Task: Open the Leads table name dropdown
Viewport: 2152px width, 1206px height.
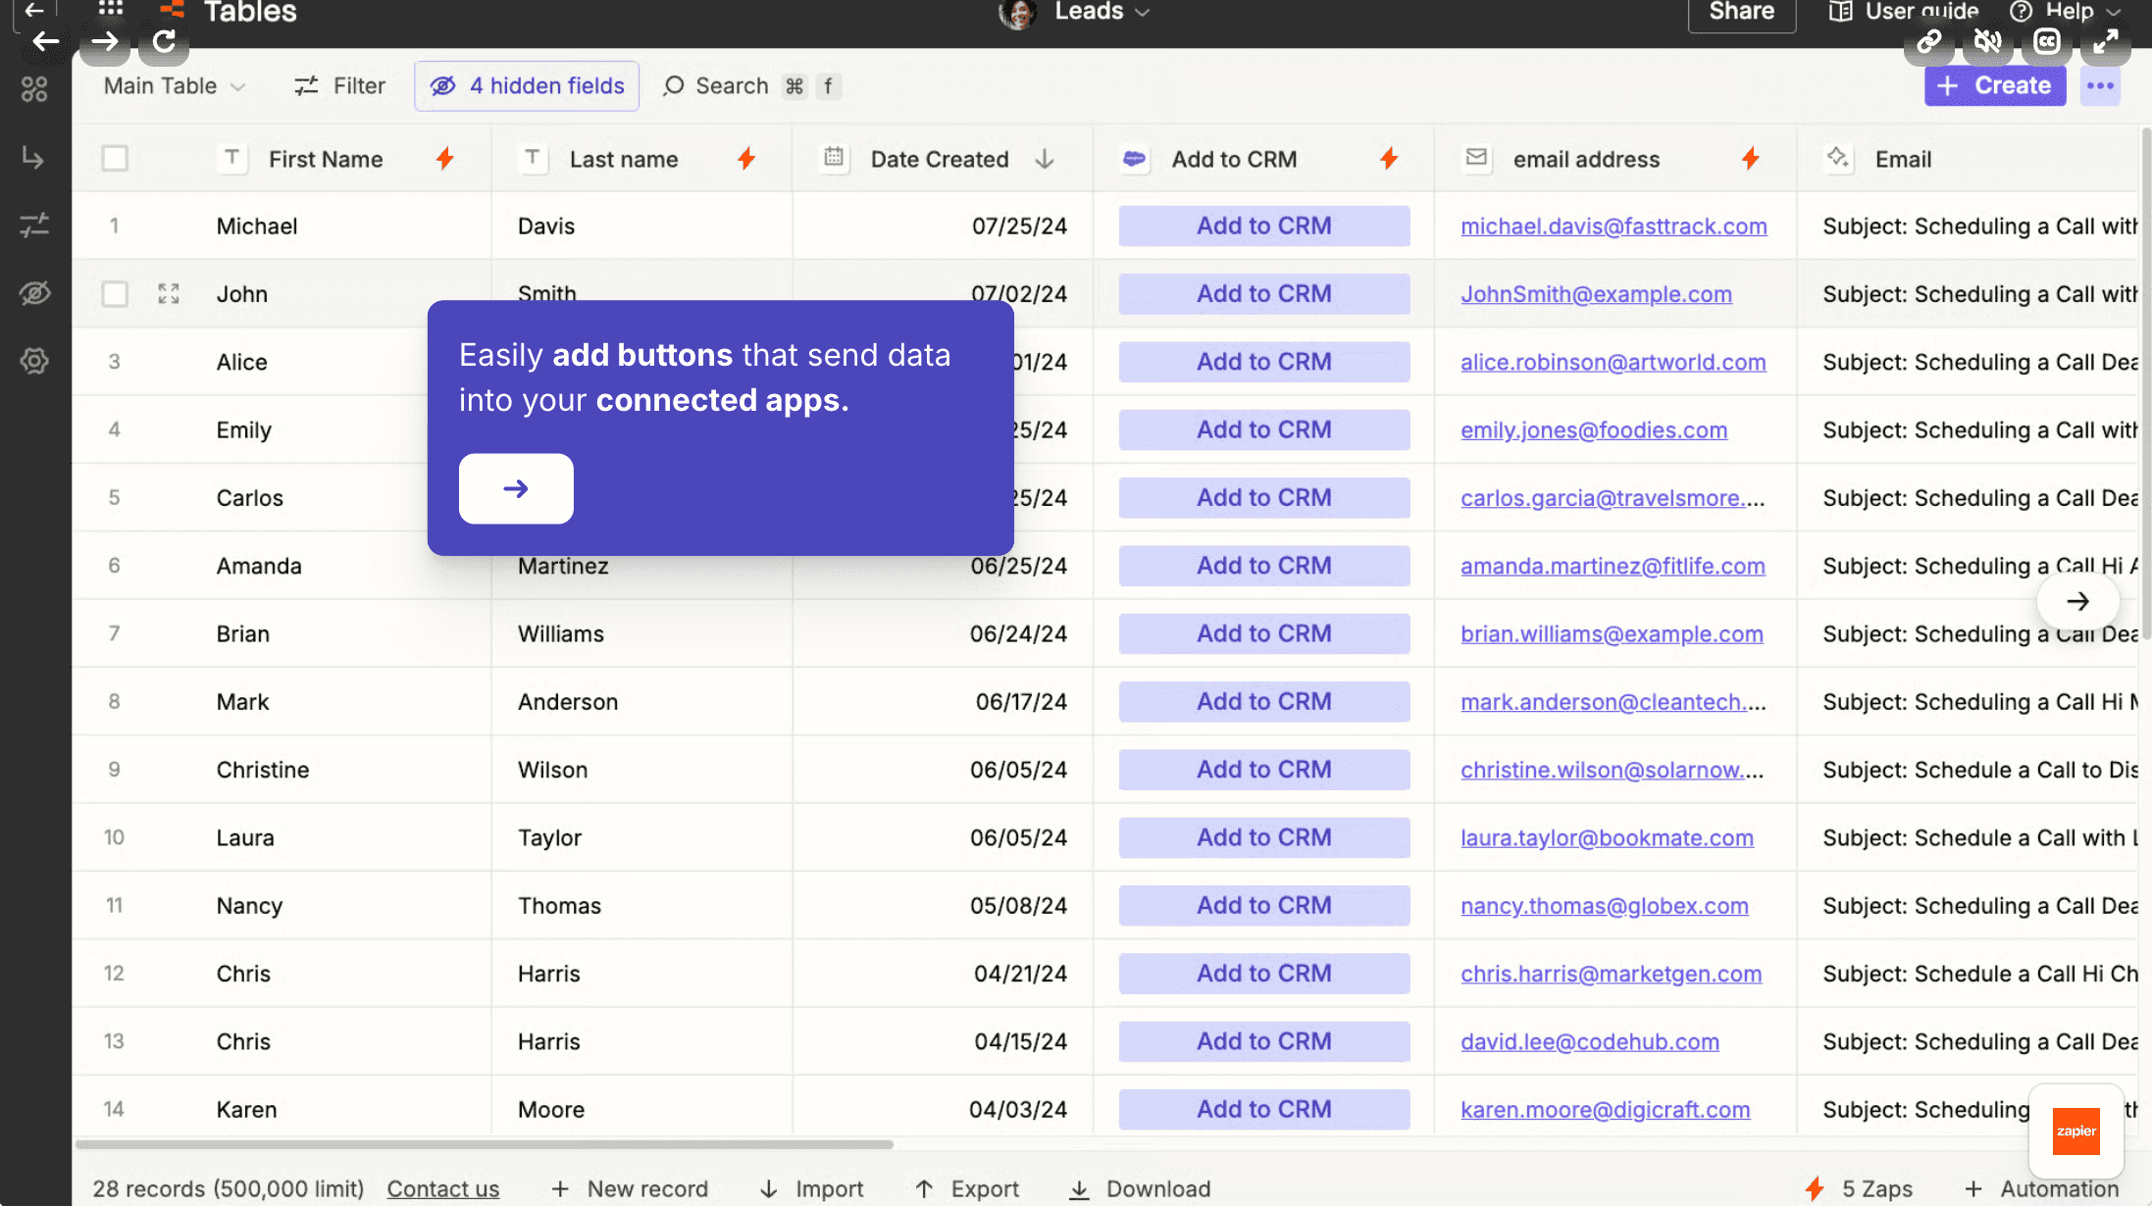Action: [1101, 12]
